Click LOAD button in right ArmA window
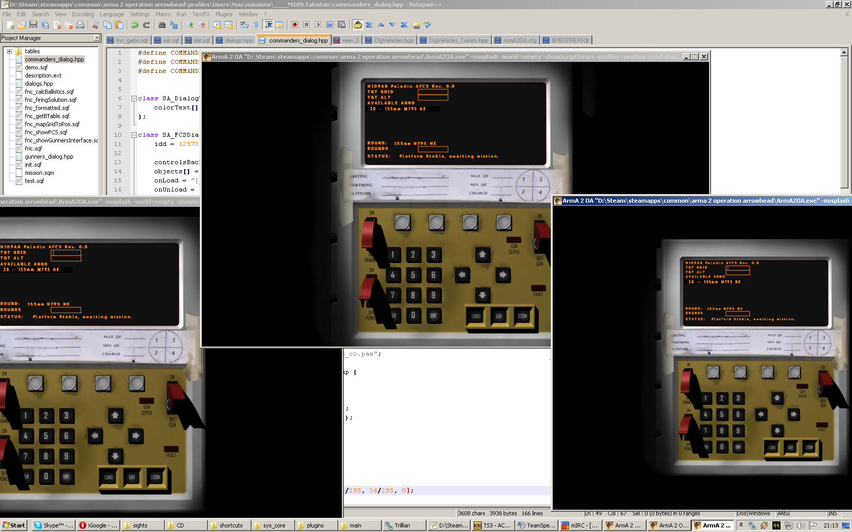Screen dimensions: 852x532 coord(772,447)
